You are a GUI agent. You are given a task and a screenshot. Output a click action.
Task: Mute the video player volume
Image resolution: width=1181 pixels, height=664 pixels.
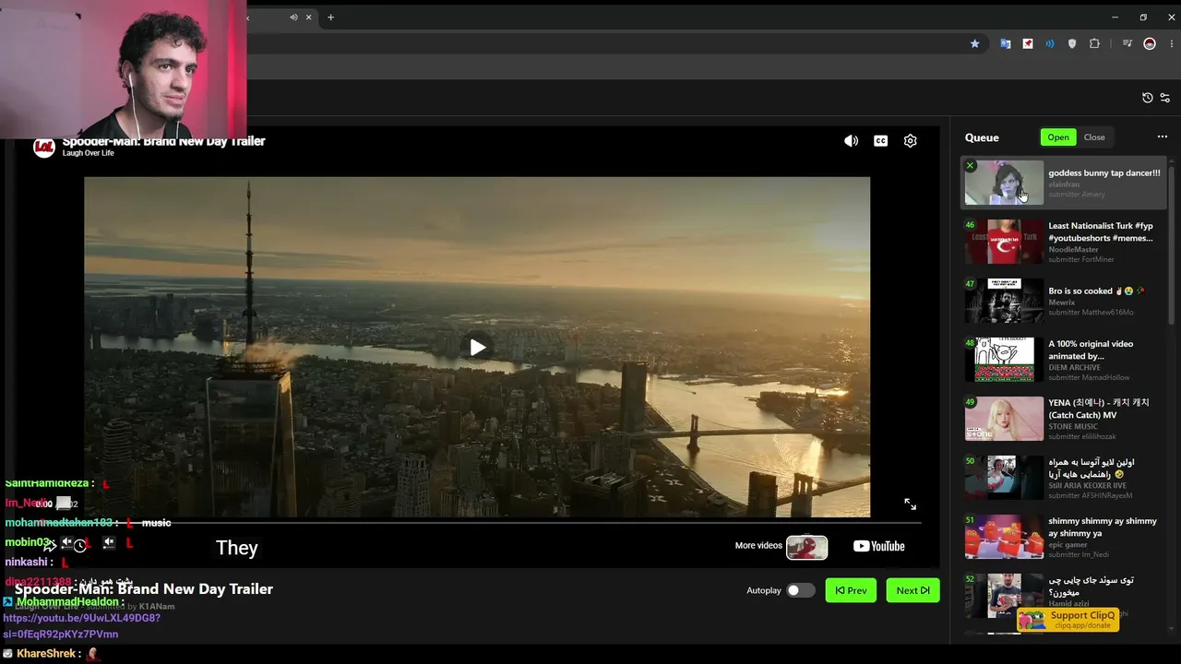(851, 141)
